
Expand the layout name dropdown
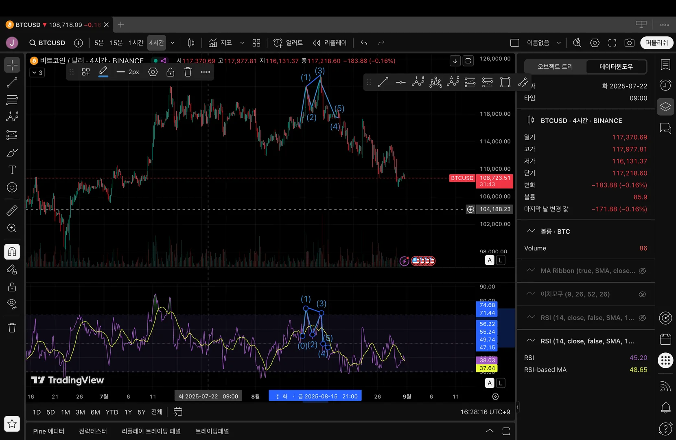click(x=559, y=43)
